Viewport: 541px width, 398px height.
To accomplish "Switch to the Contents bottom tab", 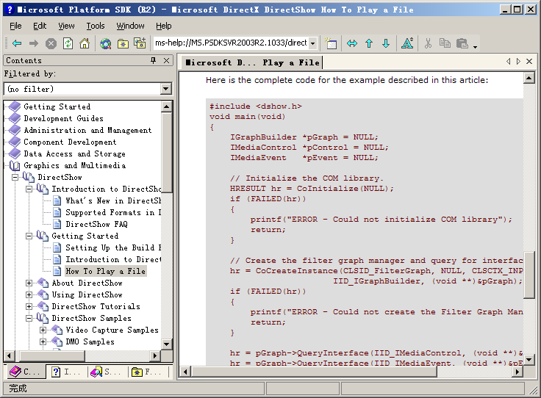I will tap(25, 372).
